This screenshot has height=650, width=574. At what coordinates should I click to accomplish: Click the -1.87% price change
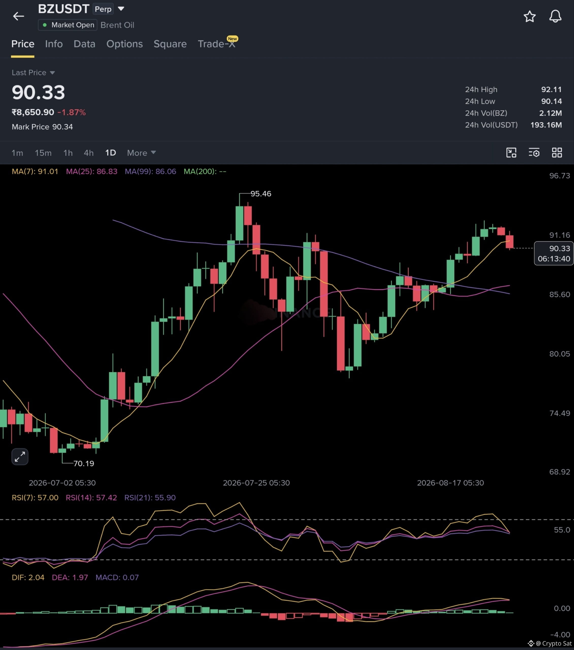click(x=72, y=112)
